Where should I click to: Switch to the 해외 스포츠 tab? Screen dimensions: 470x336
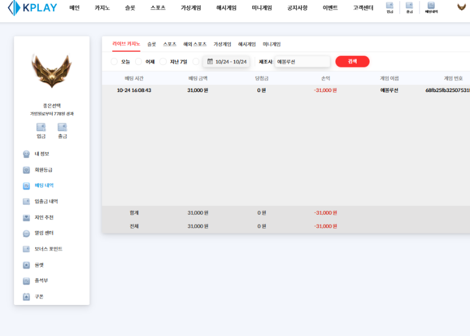pos(194,44)
